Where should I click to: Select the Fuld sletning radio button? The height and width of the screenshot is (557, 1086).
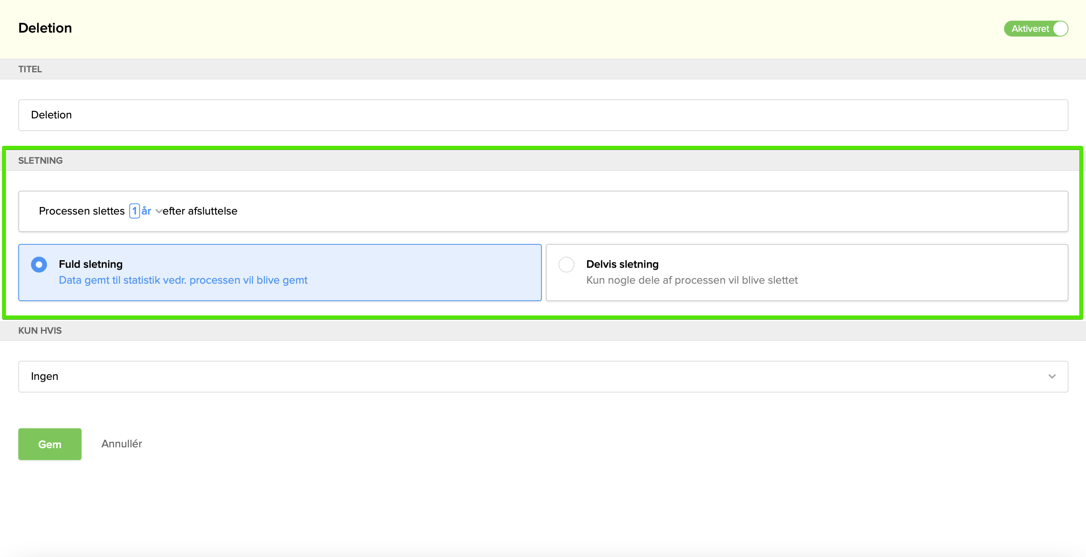pos(39,264)
